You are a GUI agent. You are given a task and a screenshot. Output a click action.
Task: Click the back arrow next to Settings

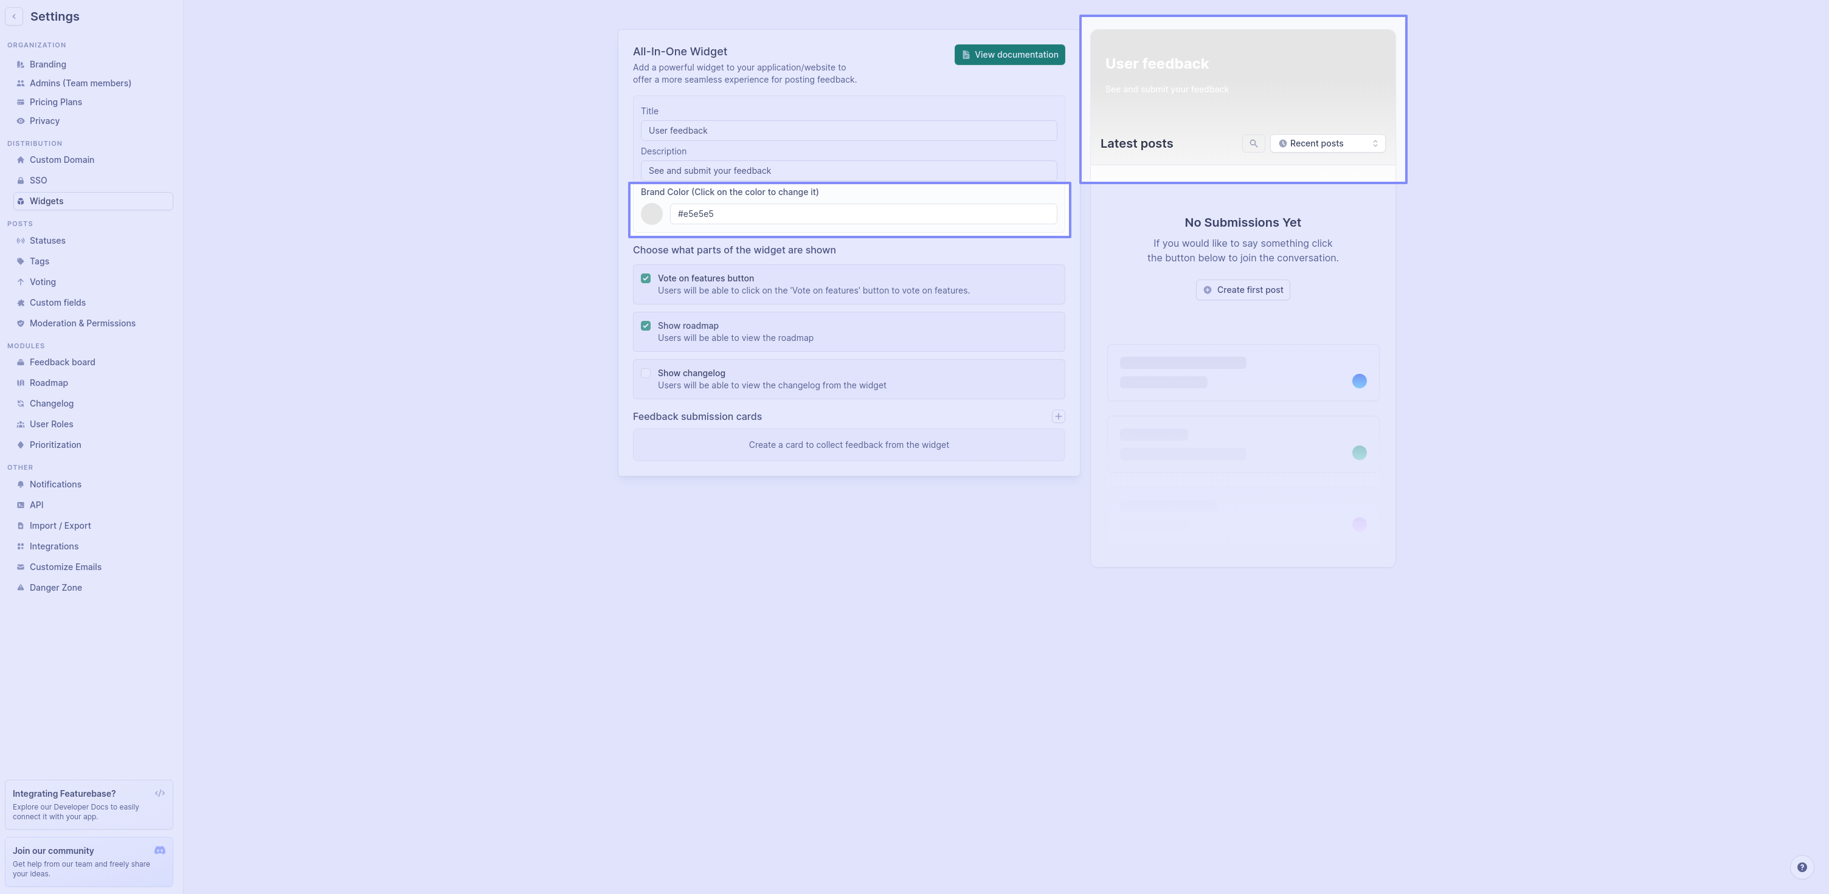[13, 16]
